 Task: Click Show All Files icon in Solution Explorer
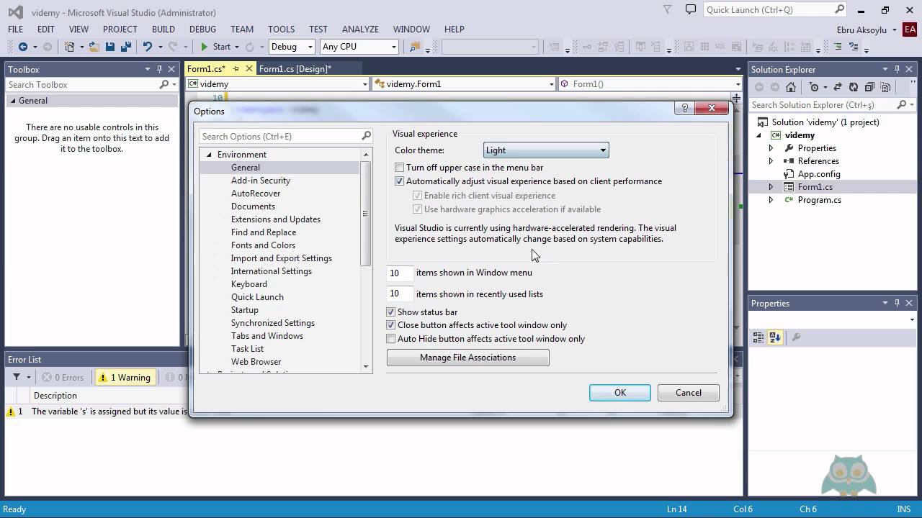tap(885, 87)
